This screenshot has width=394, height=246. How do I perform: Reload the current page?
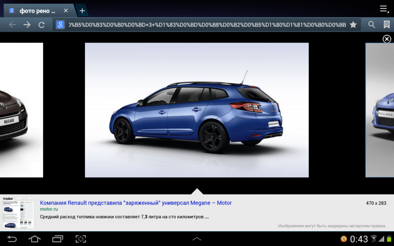tap(41, 25)
